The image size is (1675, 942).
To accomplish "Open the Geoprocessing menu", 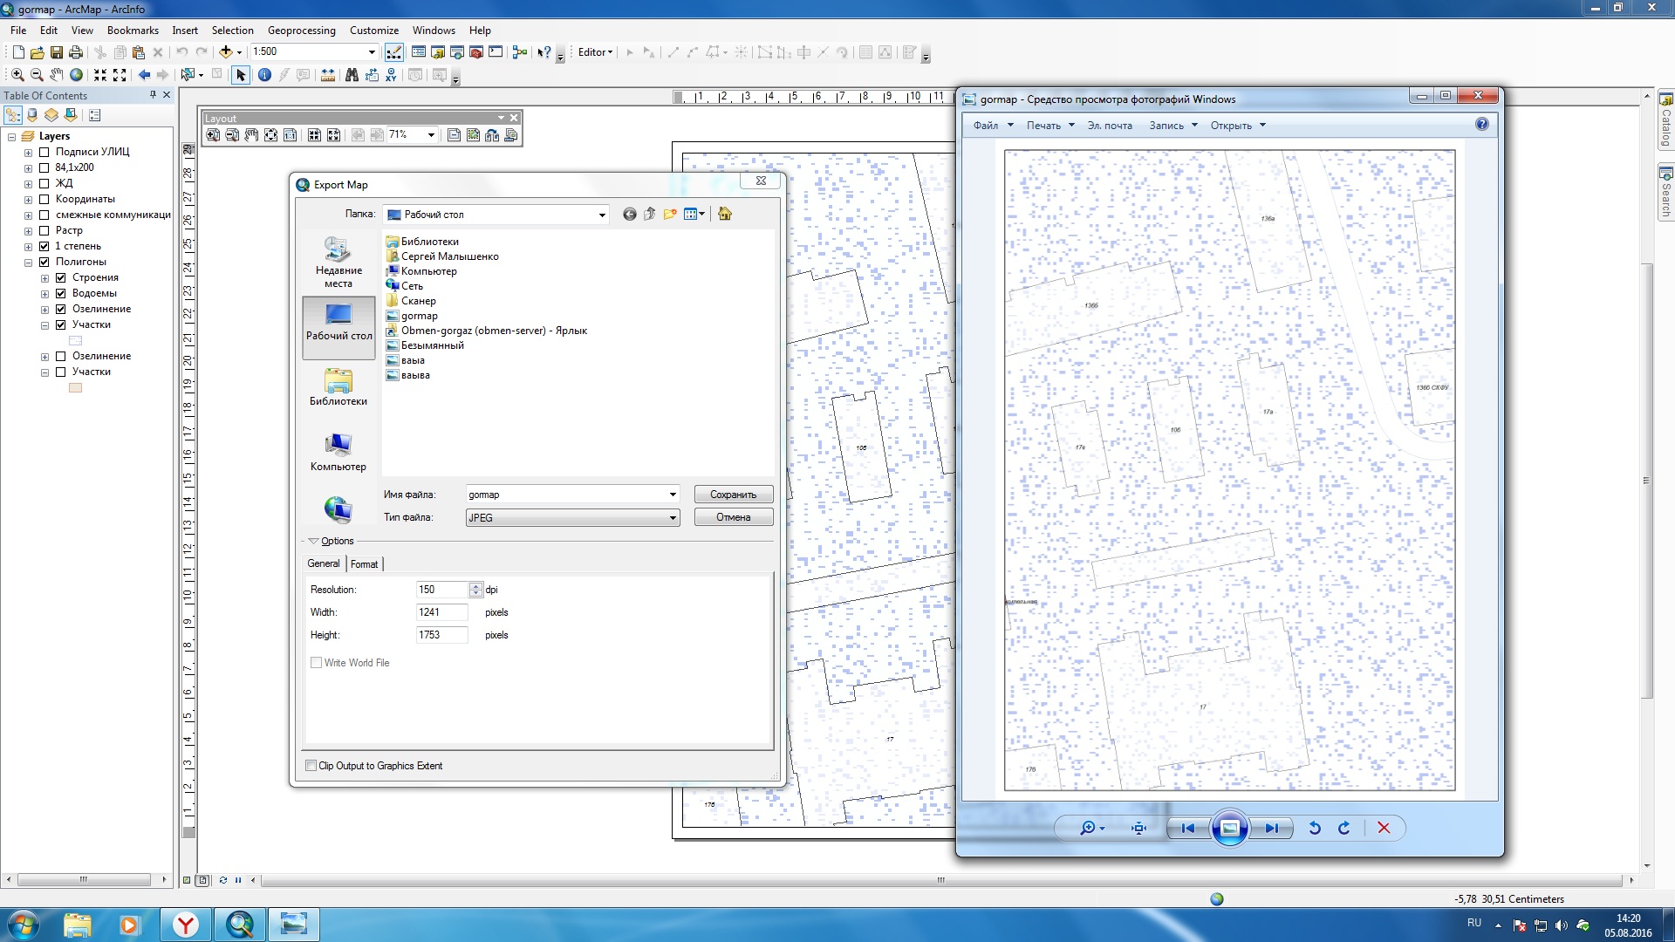I will 301,31.
